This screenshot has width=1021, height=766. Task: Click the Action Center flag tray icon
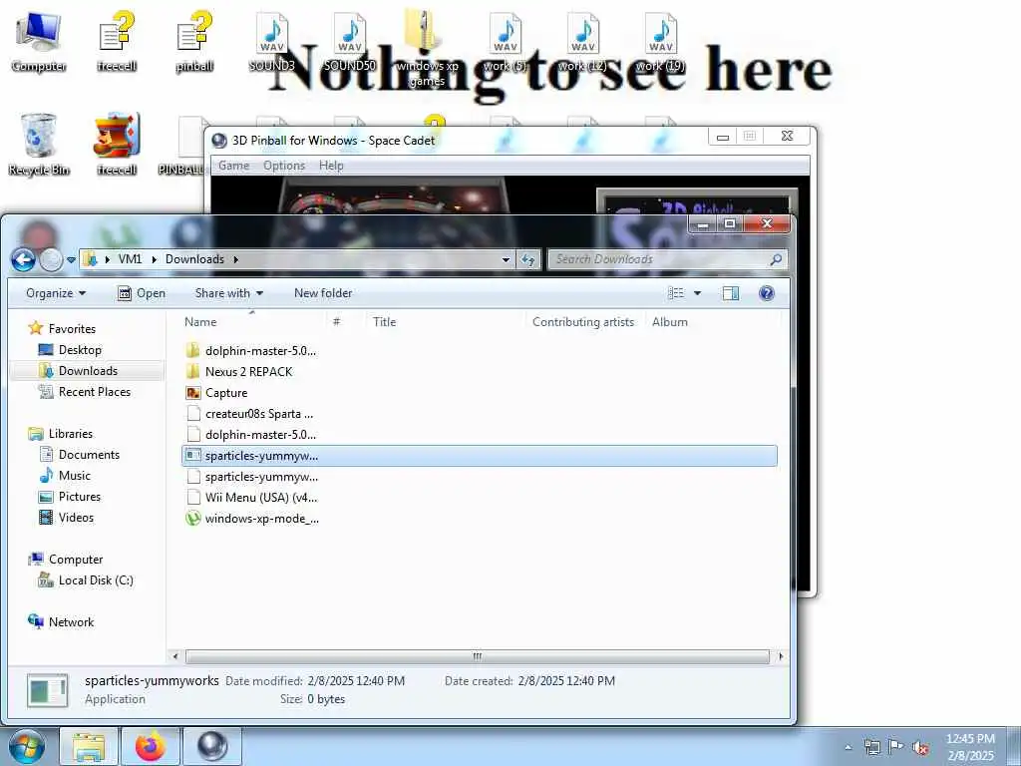(896, 746)
